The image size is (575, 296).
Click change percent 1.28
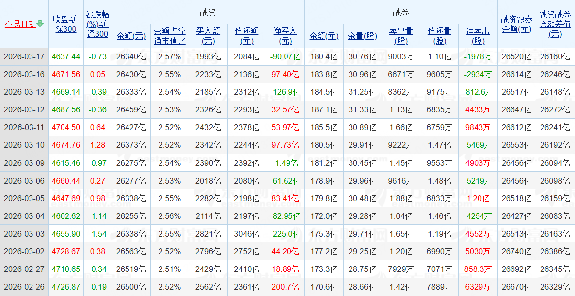tap(97, 145)
